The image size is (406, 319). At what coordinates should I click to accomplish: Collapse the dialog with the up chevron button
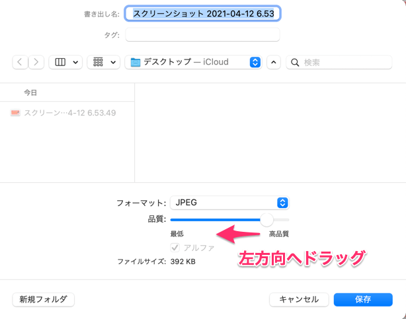click(x=274, y=62)
